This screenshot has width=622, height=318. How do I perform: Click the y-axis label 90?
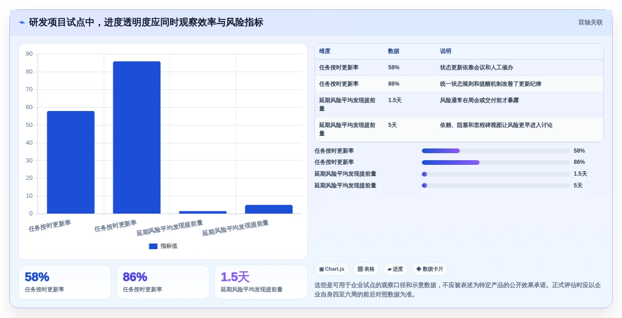pyautogui.click(x=30, y=54)
